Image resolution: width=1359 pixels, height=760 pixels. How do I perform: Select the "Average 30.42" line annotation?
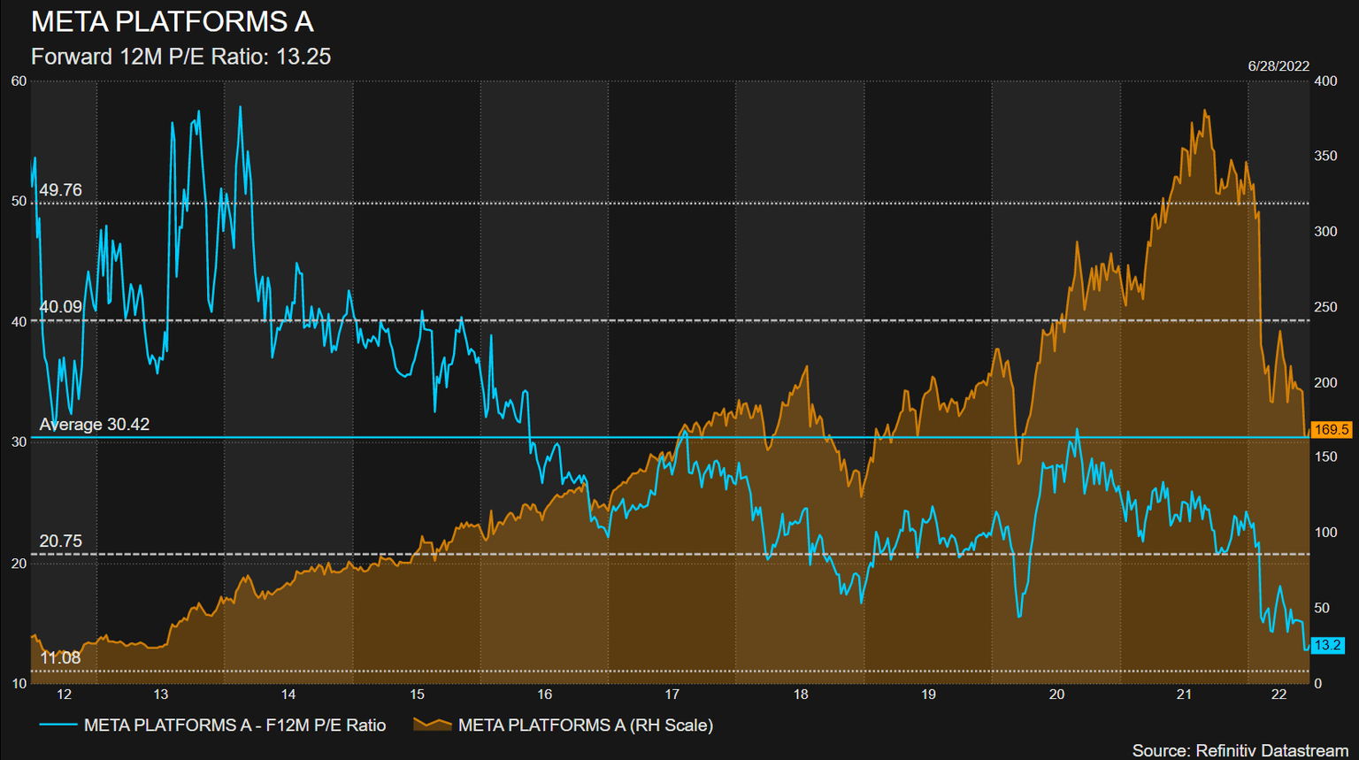point(95,425)
